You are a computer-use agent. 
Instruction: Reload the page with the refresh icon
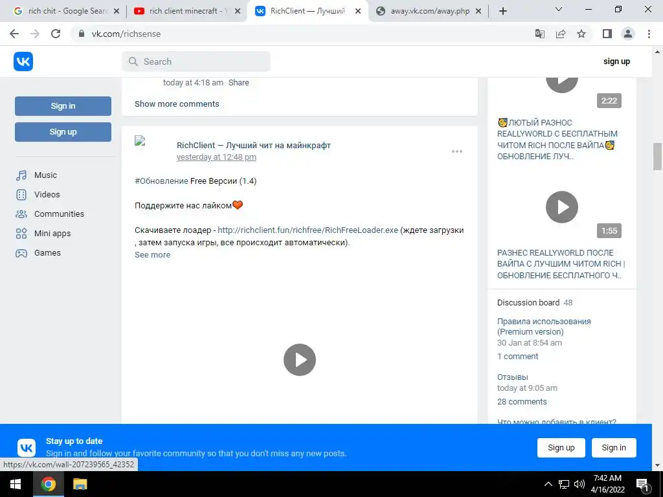pyautogui.click(x=56, y=34)
